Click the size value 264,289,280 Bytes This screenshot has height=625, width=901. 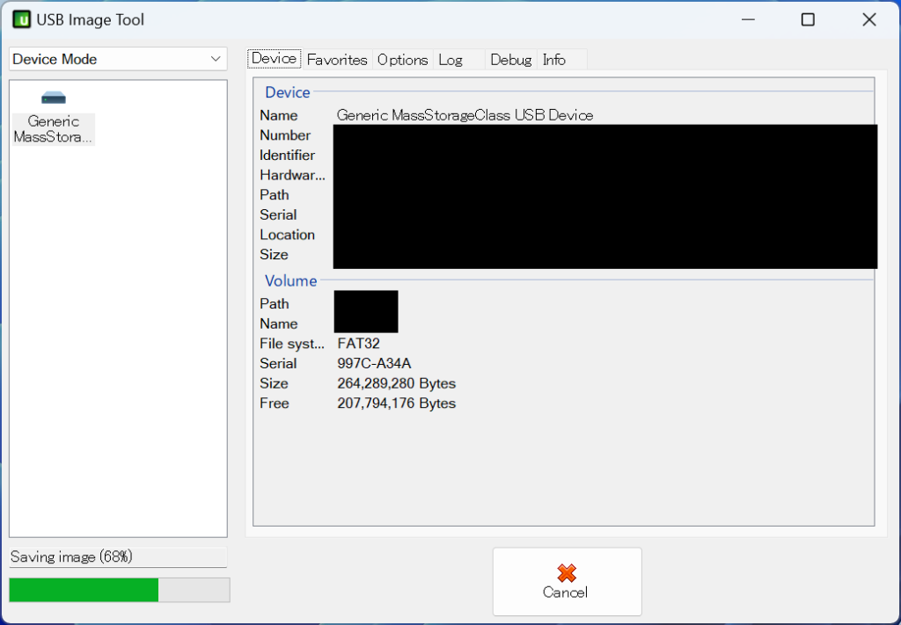tap(397, 383)
